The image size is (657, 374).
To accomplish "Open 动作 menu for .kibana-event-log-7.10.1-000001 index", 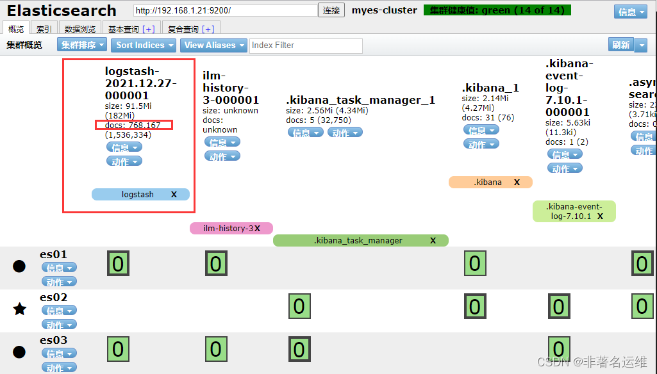I will click(x=565, y=168).
